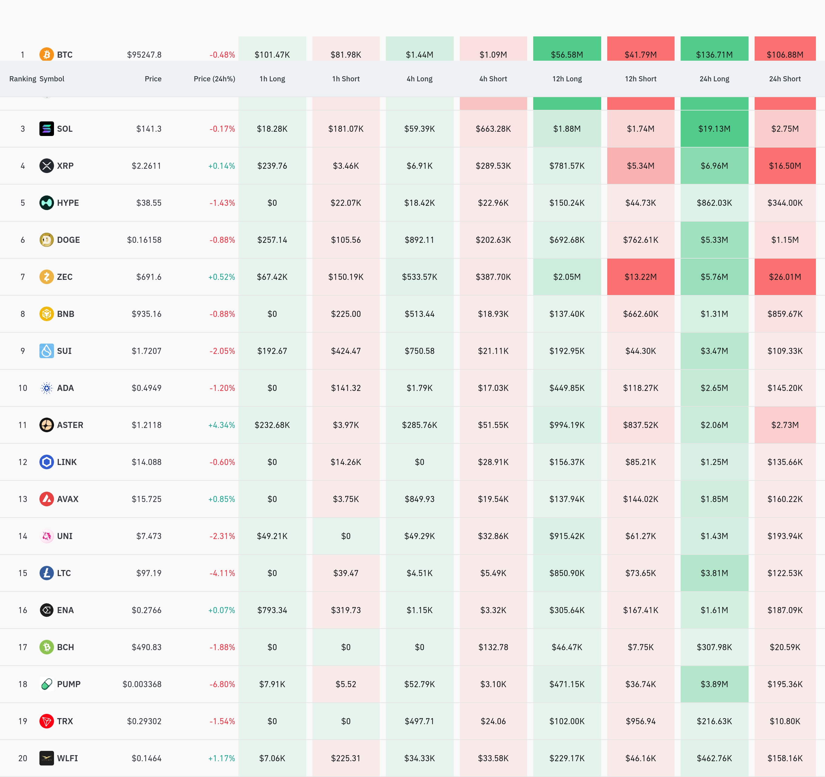The height and width of the screenshot is (777, 825).
Task: Click ZEC's red $26.01M 24h Short cell
Action: coord(785,277)
